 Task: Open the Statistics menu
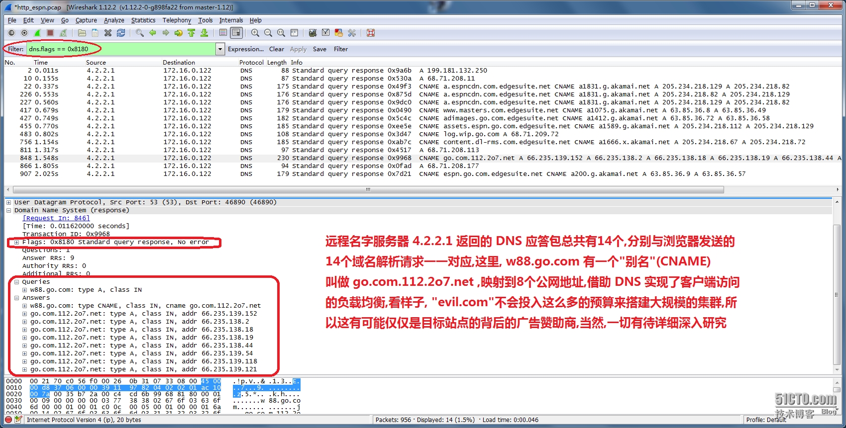click(x=143, y=20)
